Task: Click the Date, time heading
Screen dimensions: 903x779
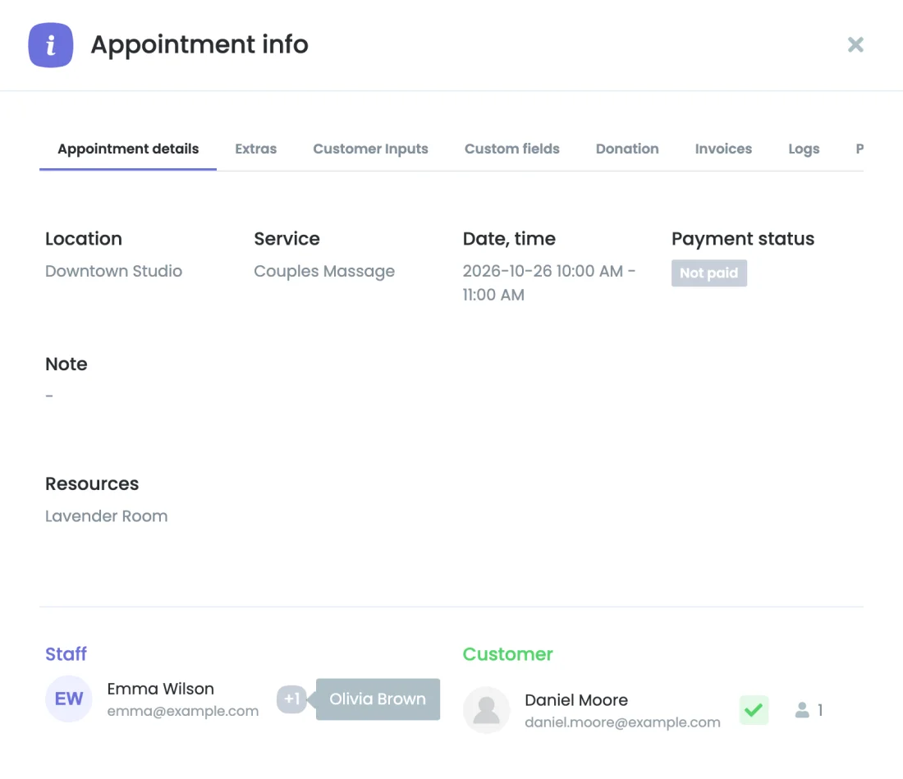Action: (x=509, y=239)
